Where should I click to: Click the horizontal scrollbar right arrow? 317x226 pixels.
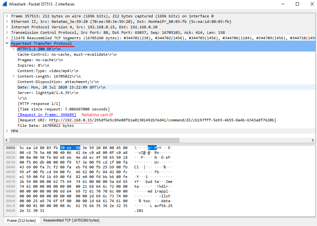coord(313,140)
